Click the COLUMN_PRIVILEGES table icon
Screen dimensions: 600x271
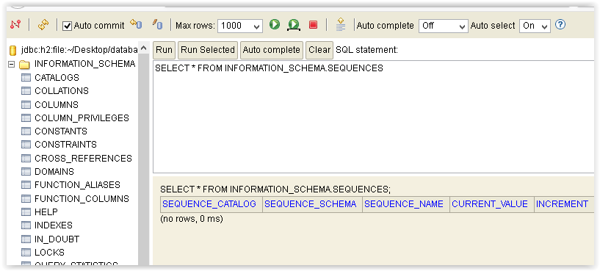click(26, 118)
